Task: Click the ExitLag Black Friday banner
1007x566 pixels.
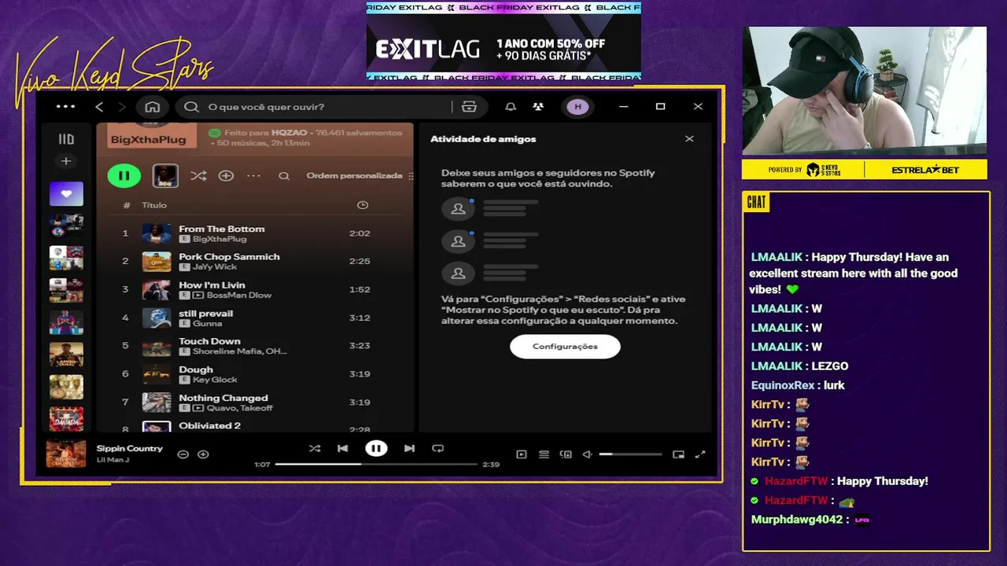Action: [503, 41]
